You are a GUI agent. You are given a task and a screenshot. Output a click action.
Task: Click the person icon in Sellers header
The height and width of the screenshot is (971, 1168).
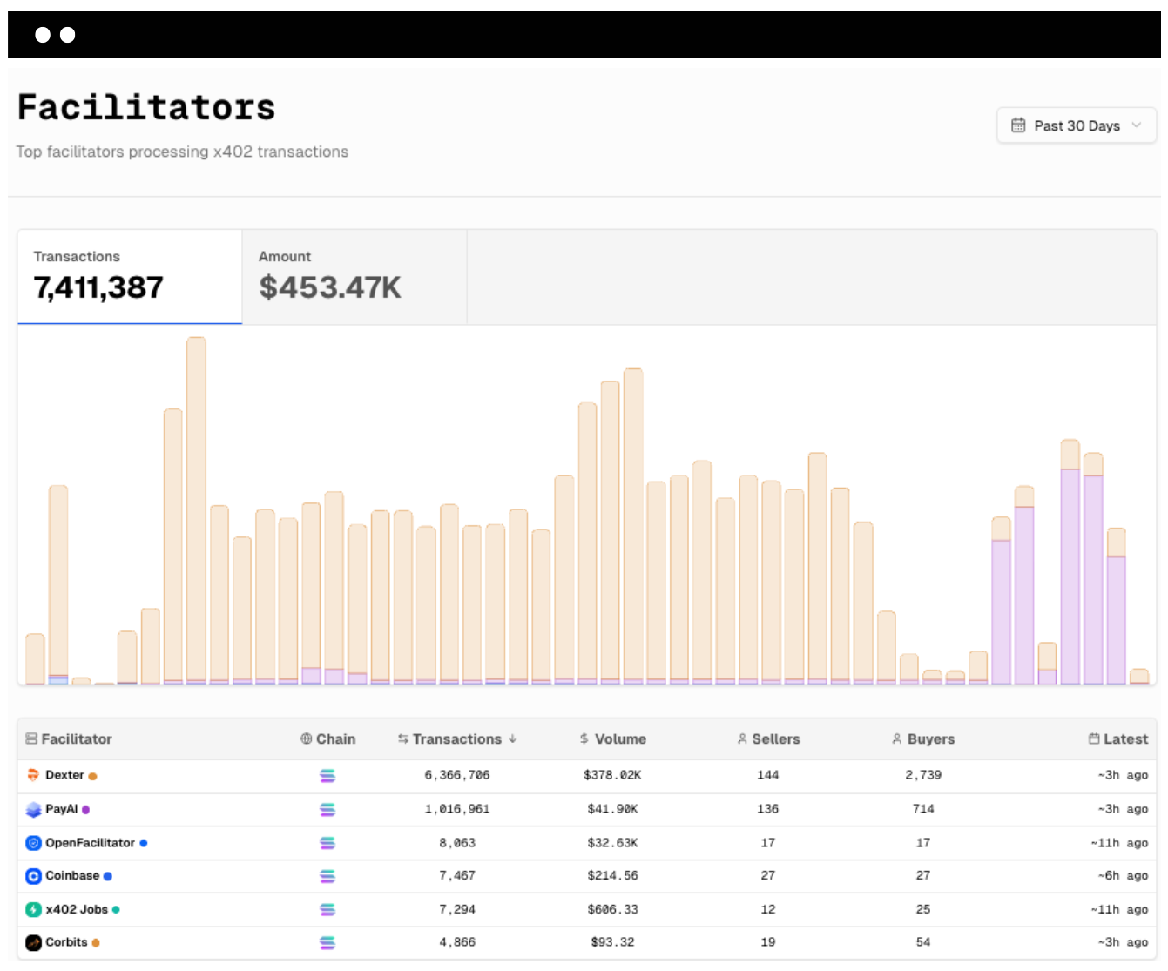[x=742, y=738]
